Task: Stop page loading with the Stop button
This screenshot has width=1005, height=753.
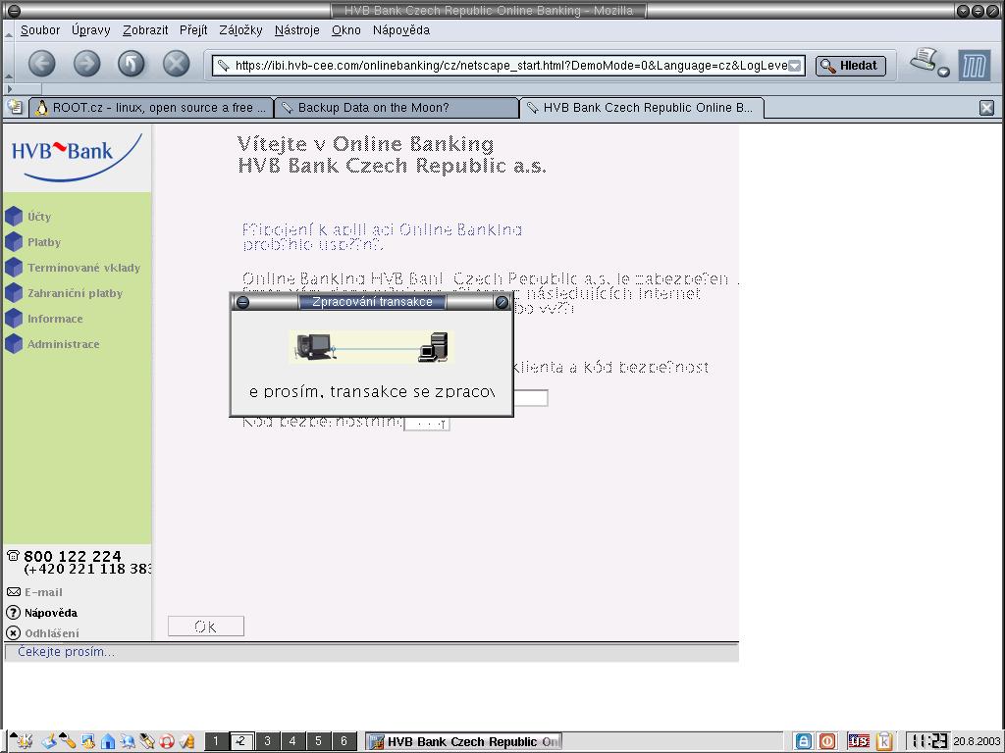Action: coord(177,64)
